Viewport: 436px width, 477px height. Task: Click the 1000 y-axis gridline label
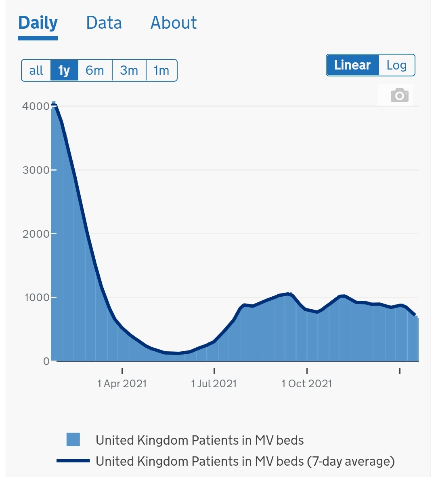pyautogui.click(x=37, y=298)
